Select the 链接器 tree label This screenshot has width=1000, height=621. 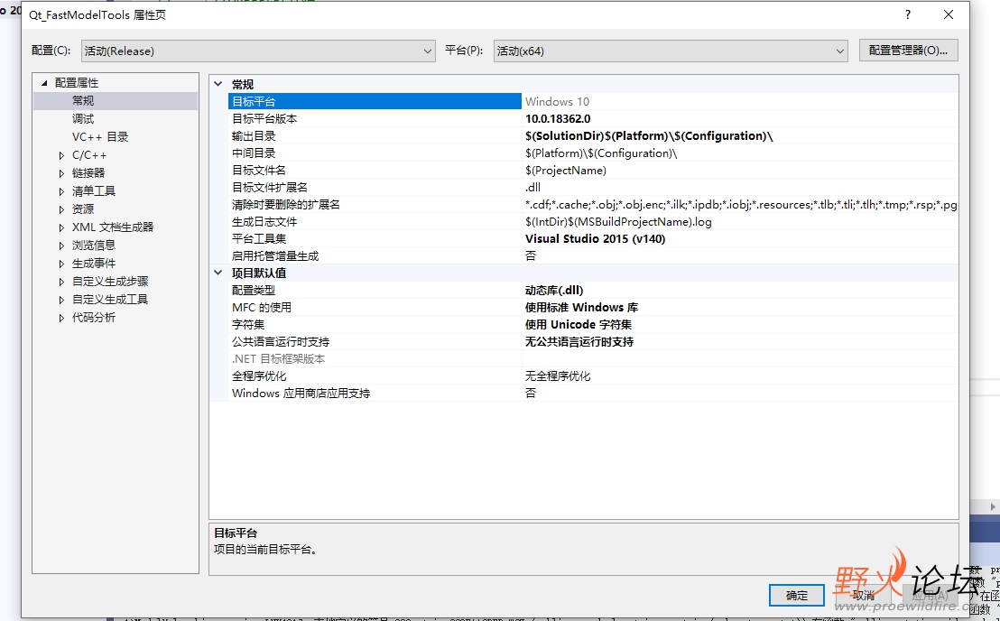(88, 172)
